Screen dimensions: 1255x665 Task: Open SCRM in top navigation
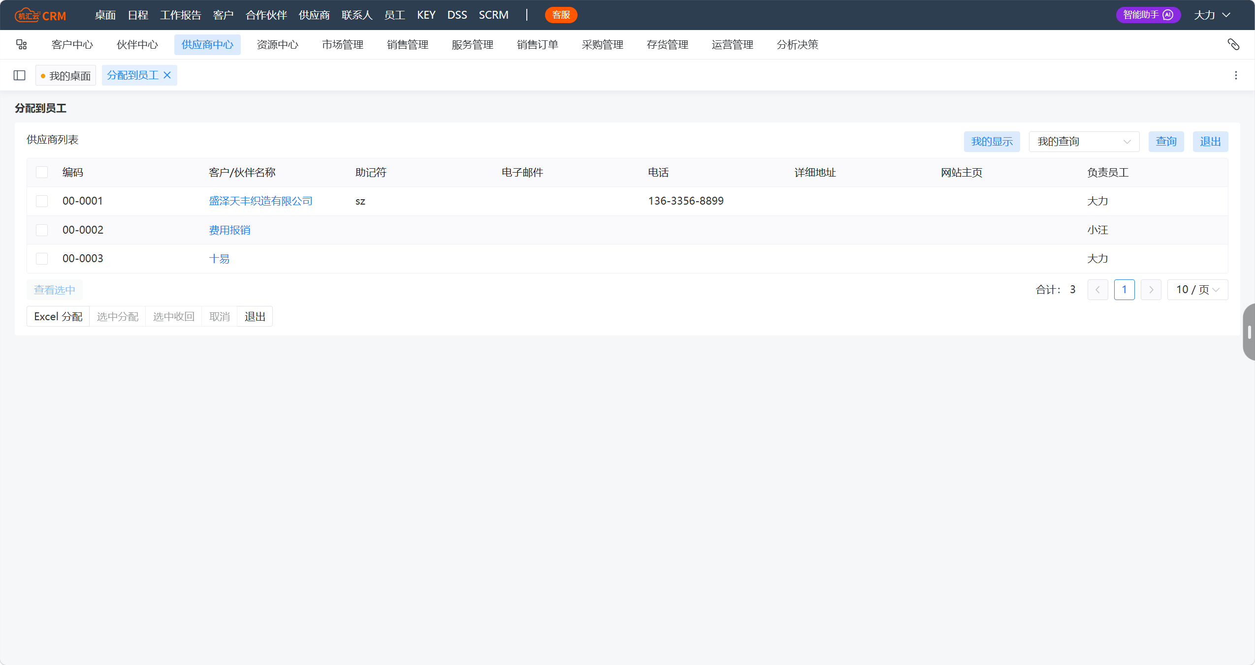tap(493, 15)
